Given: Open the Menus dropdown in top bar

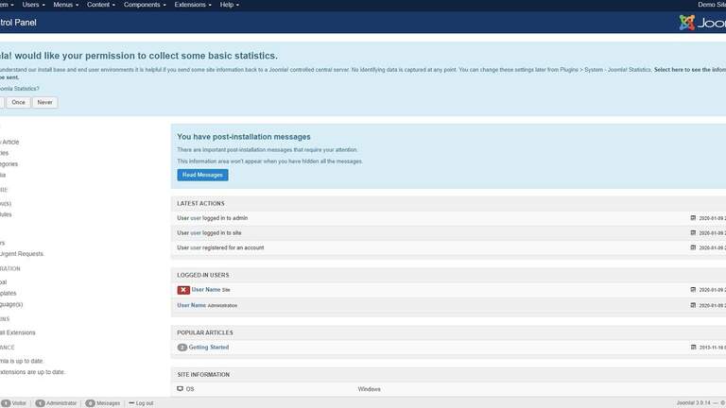Looking at the screenshot, I should point(66,5).
